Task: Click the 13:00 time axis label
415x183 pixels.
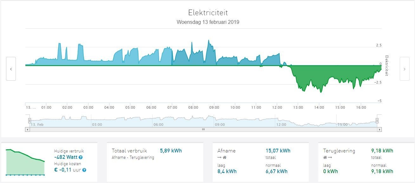Action: point(299,107)
